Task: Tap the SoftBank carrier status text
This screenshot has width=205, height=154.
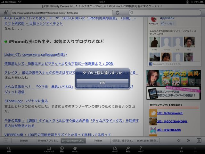Action: pyautogui.click(x=11, y=2)
